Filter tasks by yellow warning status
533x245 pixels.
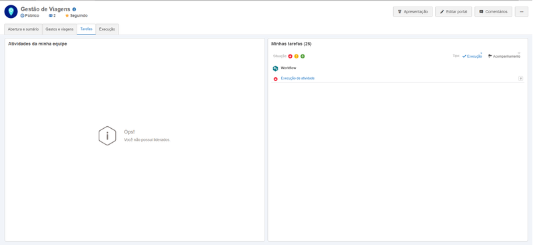pyautogui.click(x=296, y=56)
